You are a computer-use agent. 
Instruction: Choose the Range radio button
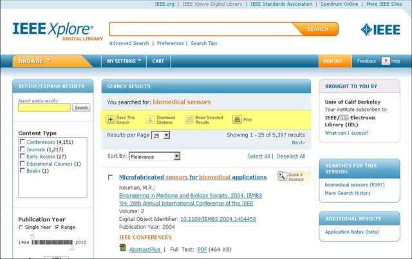click(x=57, y=227)
